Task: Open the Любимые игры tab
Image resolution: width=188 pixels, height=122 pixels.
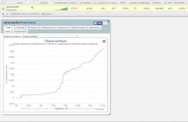Action: pos(48,28)
